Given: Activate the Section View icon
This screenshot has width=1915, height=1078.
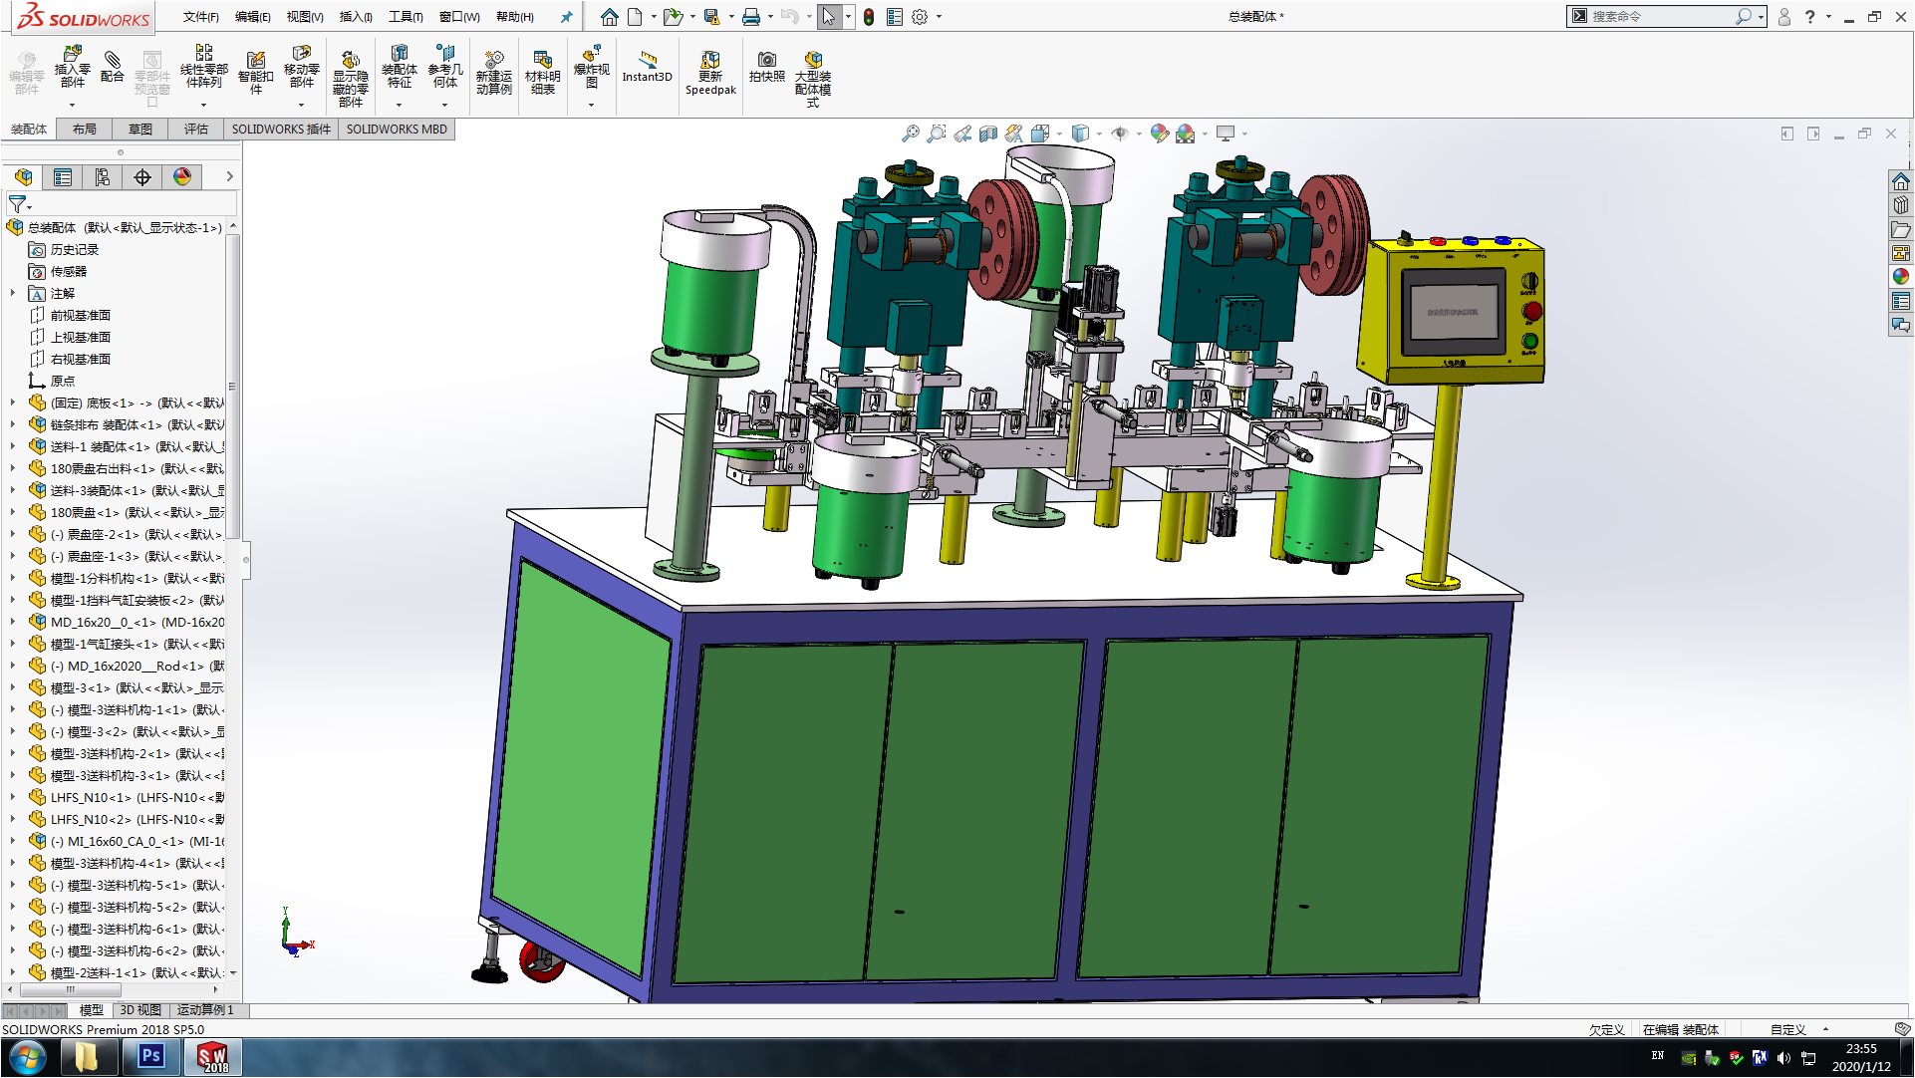Looking at the screenshot, I should [987, 134].
